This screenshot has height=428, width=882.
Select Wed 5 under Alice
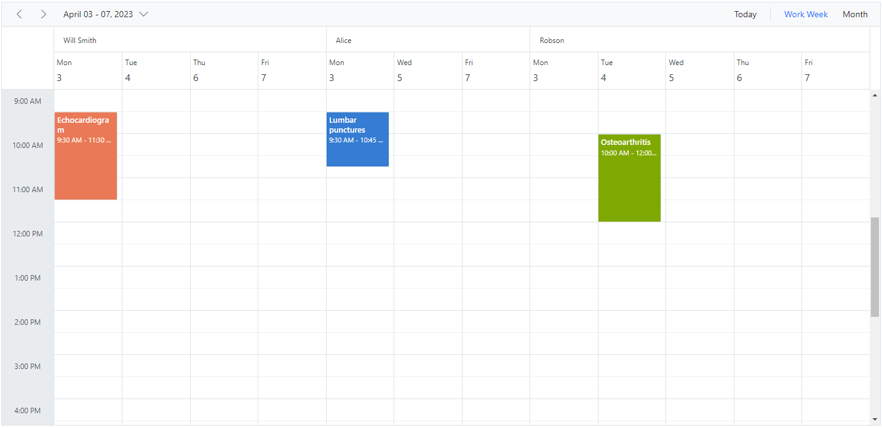[428, 71]
